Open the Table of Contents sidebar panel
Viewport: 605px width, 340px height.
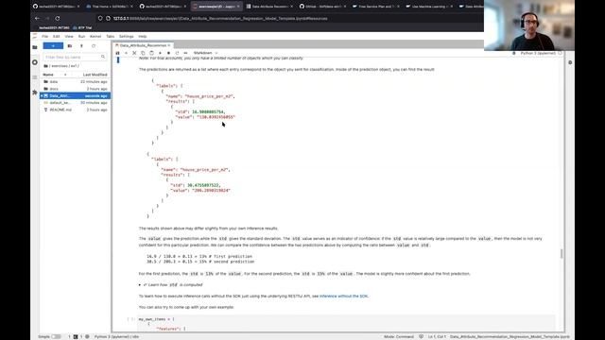pyautogui.click(x=35, y=77)
